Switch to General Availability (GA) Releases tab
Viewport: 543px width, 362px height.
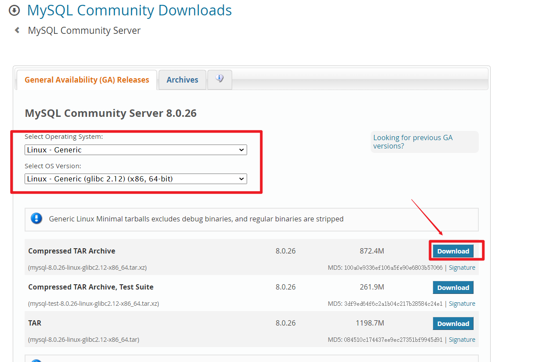point(87,80)
